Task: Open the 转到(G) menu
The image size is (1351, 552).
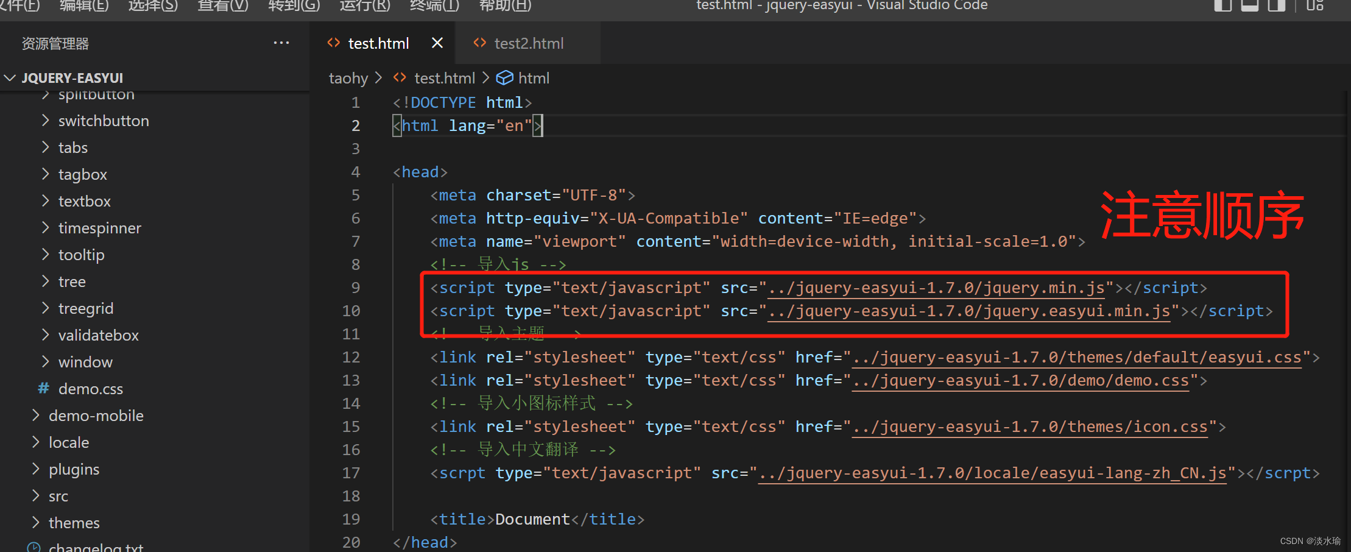Action: (x=294, y=5)
